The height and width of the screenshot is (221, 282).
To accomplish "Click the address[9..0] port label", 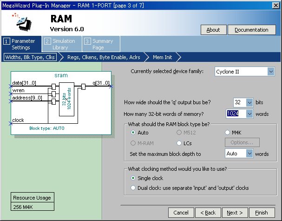I will (x=27, y=98).
